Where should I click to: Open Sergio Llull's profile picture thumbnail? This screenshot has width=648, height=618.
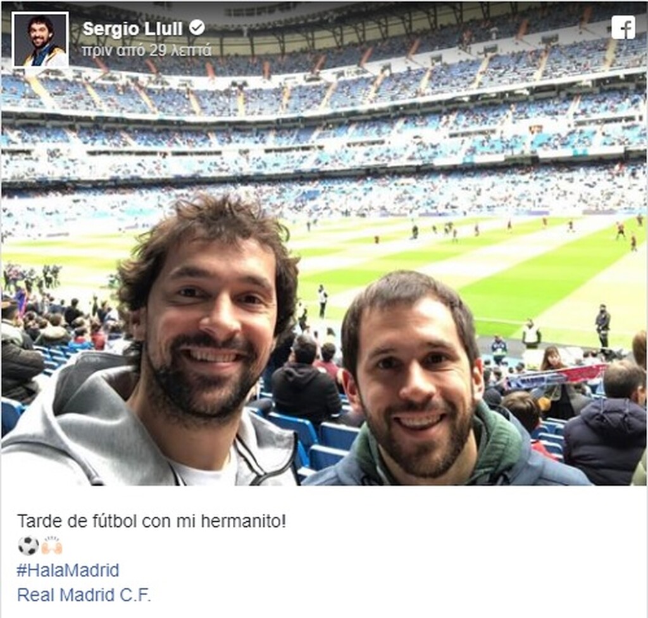click(x=40, y=39)
